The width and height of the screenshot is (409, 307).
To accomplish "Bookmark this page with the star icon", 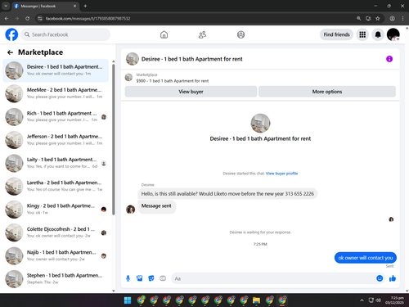I will pos(378,19).
